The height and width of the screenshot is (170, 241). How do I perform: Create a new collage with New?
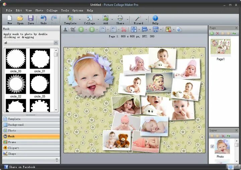coord(10,20)
